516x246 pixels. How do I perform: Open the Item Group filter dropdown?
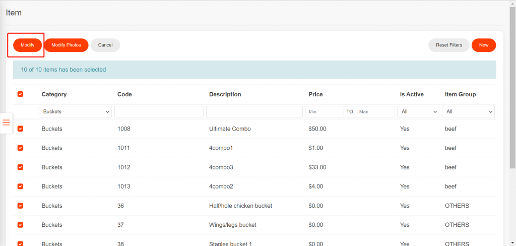(468, 111)
